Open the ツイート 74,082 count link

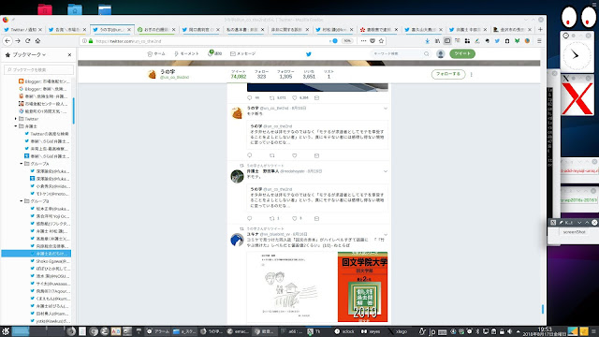tap(239, 74)
